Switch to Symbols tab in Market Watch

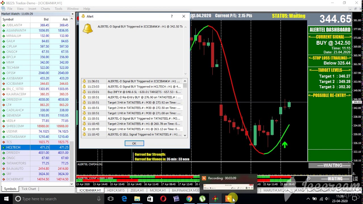coord(10,189)
